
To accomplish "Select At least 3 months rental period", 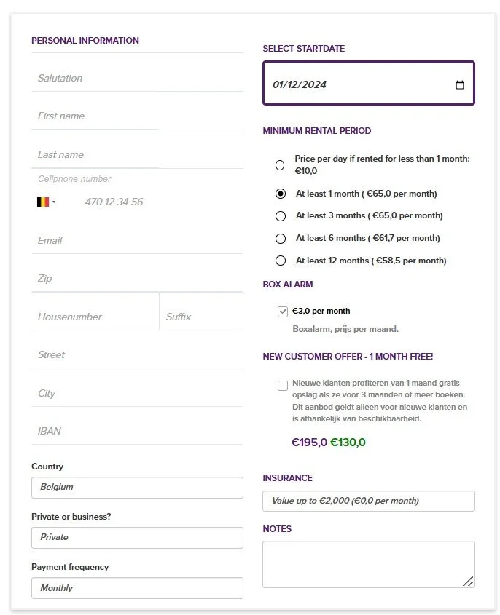I will [x=281, y=215].
